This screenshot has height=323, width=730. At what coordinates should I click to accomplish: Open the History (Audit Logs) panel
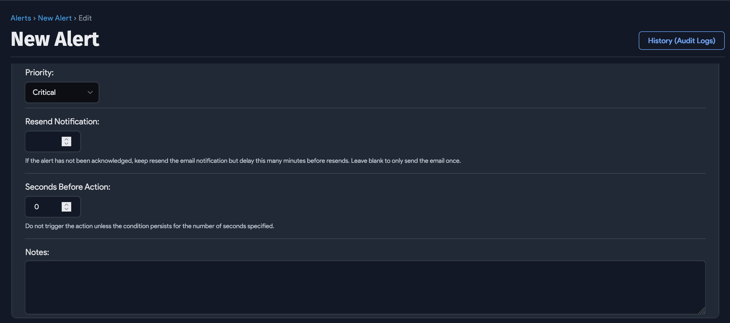[681, 41]
